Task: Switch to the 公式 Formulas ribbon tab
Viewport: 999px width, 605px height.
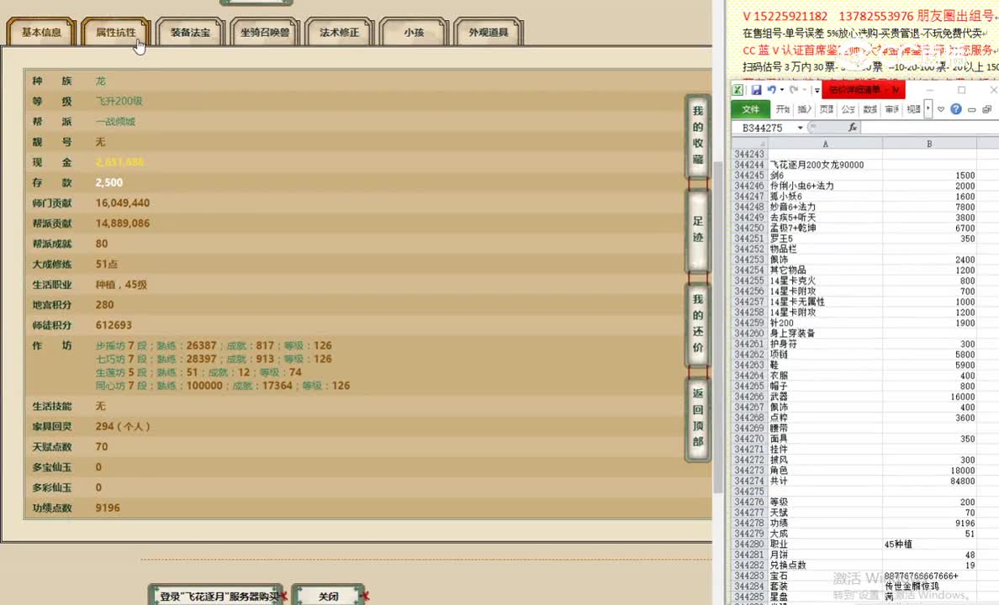Action: pos(848,109)
